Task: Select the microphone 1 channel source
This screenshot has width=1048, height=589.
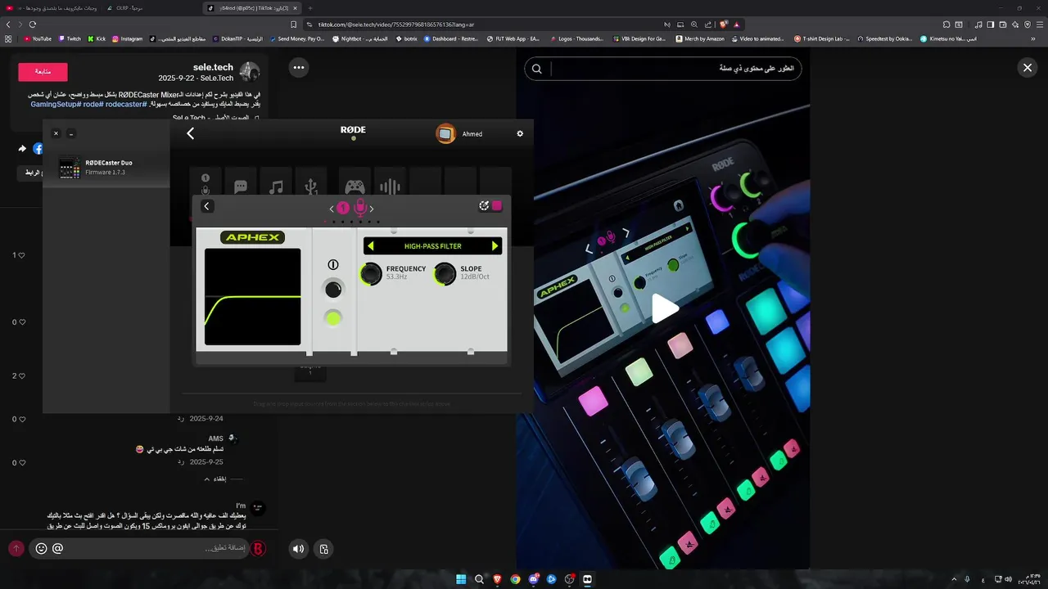Action: click(206, 185)
